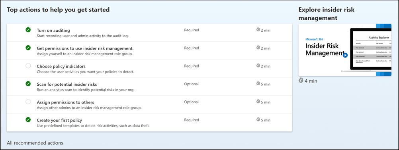399x150 pixels.
Task: Click the timer icon in Turn on auditing row
Action: 258,30
